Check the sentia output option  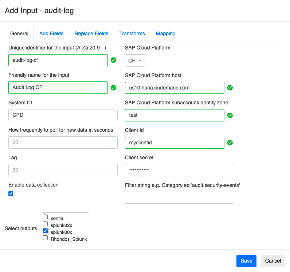[x=46, y=217]
